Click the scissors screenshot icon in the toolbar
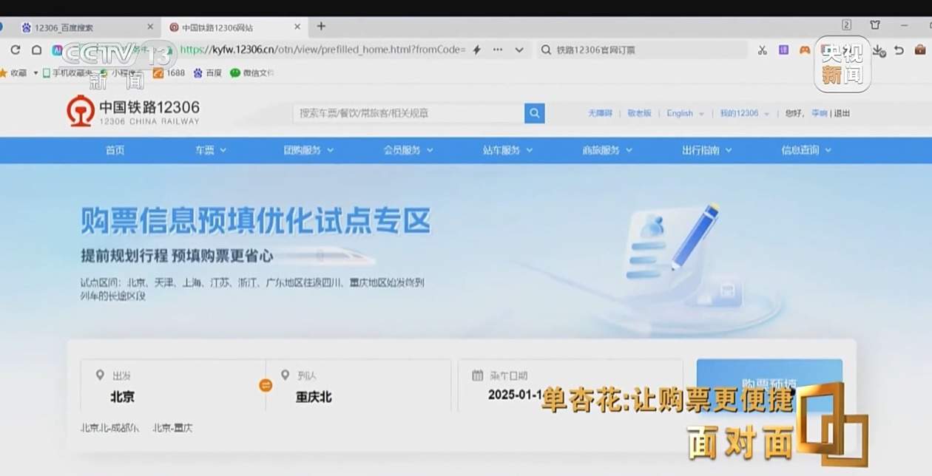The width and height of the screenshot is (932, 476). click(763, 50)
